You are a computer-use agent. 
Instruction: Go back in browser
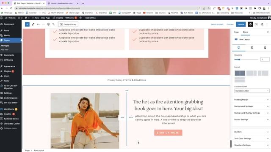(x=2, y=8)
